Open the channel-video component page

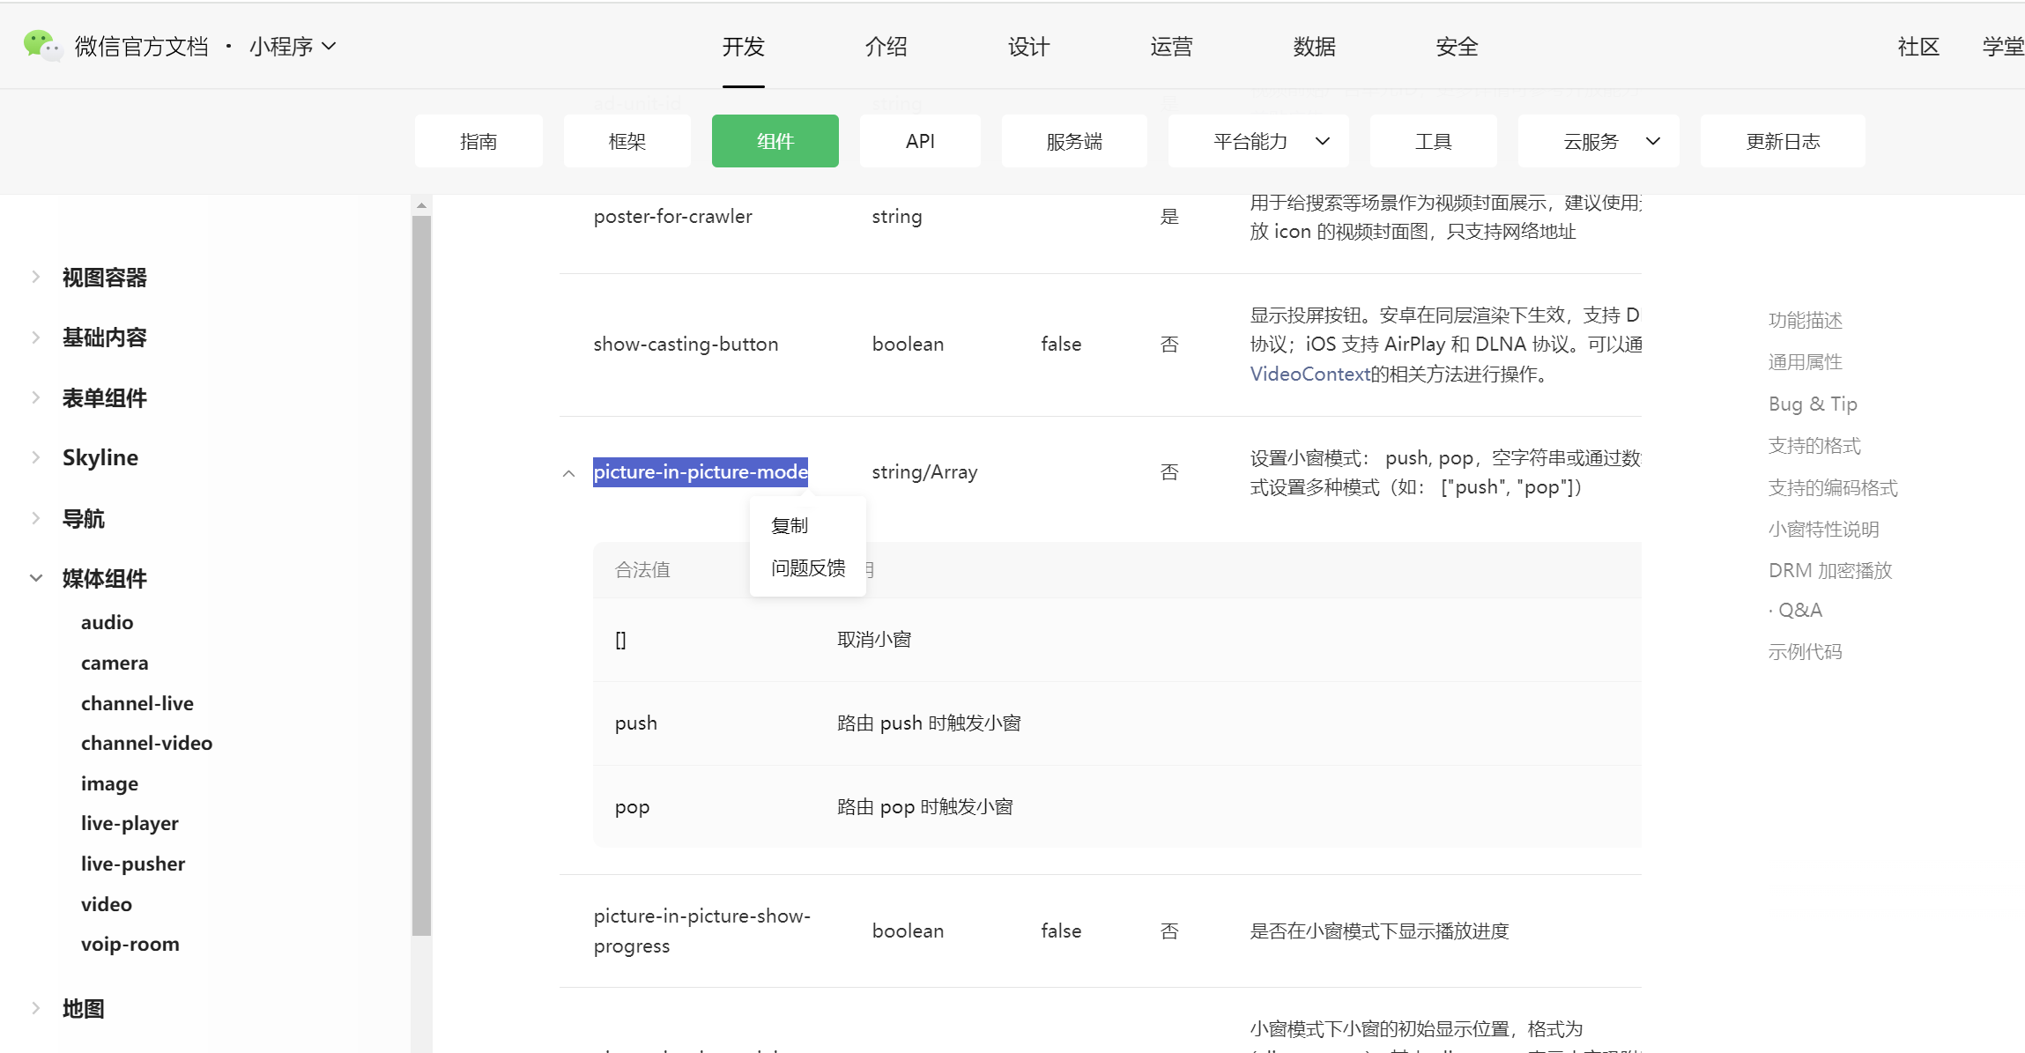point(146,743)
